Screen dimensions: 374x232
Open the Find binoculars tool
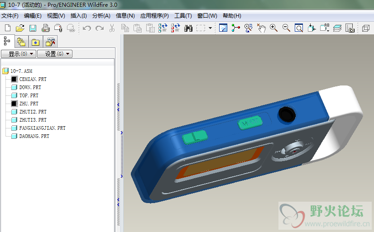point(188,28)
